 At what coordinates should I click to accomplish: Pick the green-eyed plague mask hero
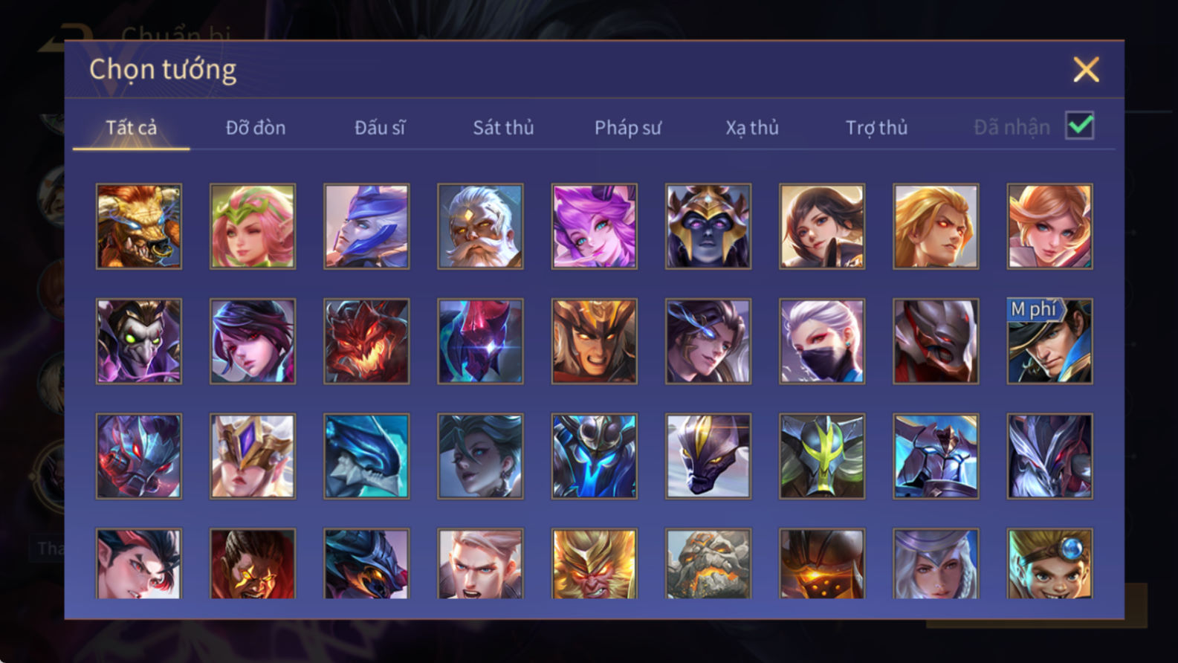pos(139,341)
